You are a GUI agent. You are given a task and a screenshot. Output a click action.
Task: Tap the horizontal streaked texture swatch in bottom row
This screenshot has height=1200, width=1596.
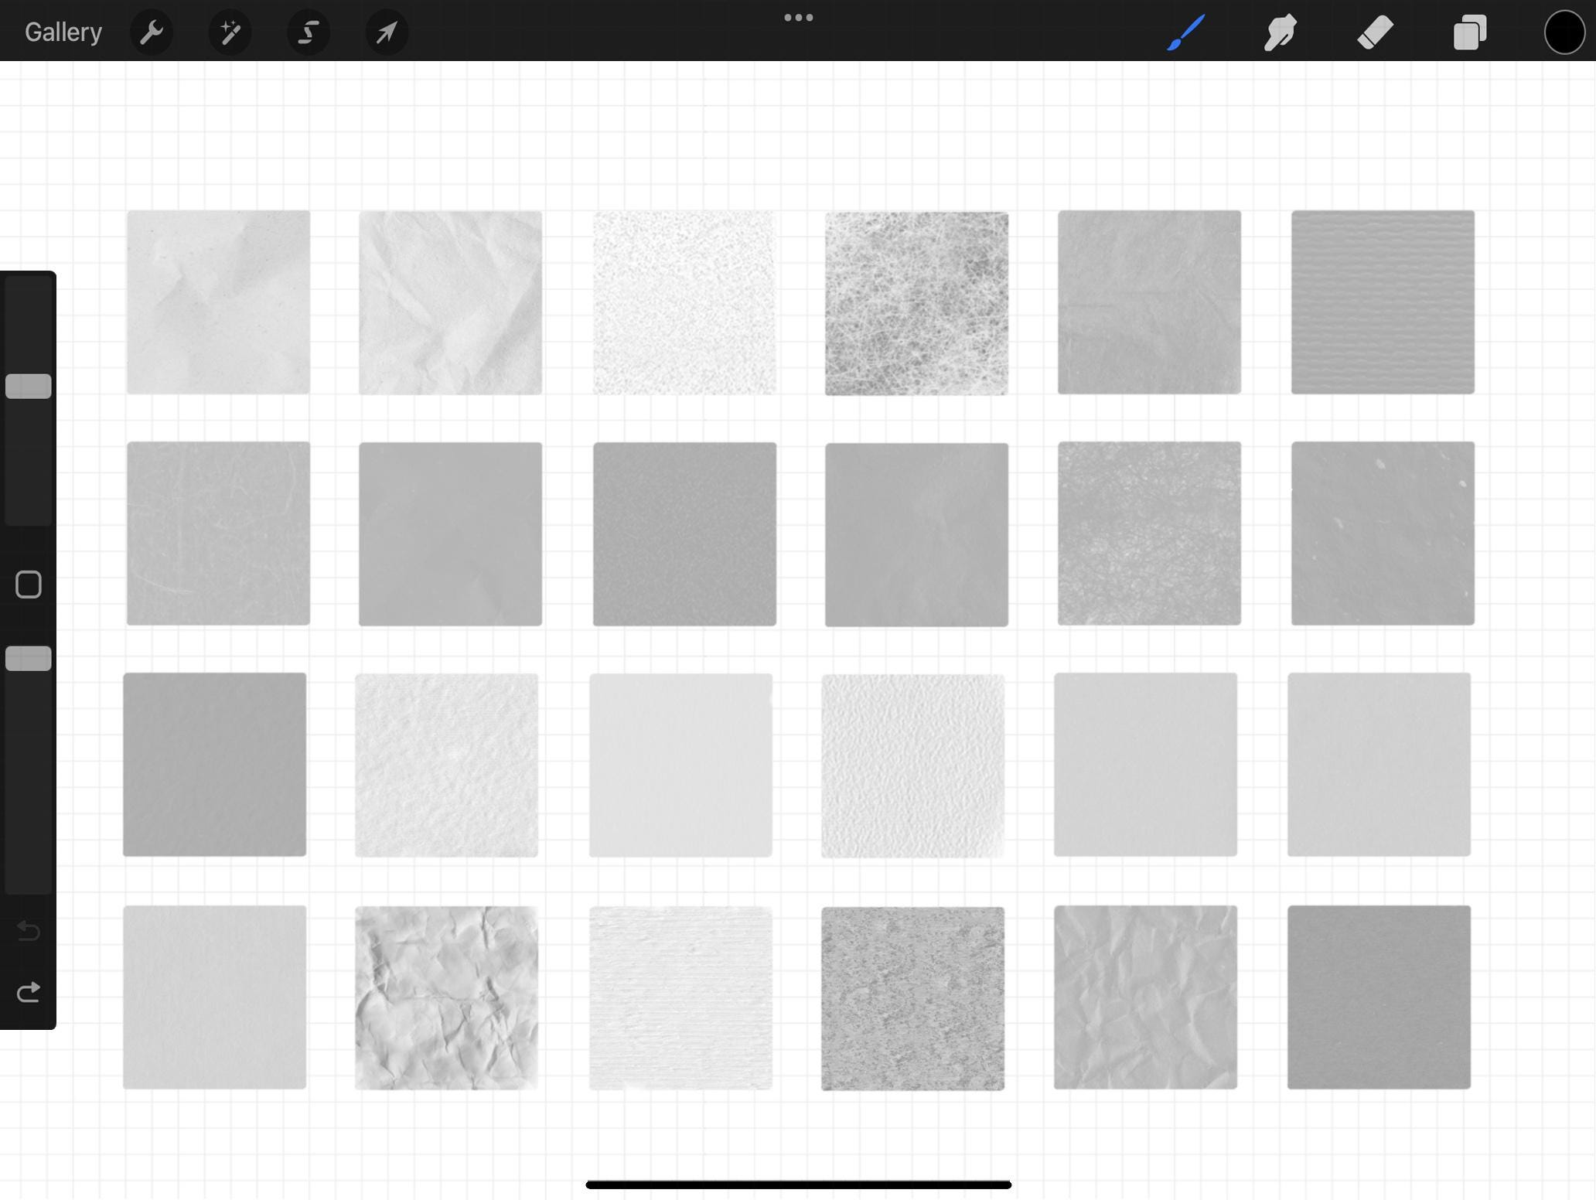click(x=680, y=997)
